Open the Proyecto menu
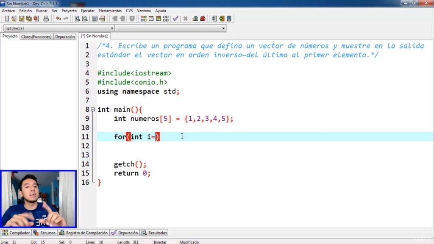 69,11
